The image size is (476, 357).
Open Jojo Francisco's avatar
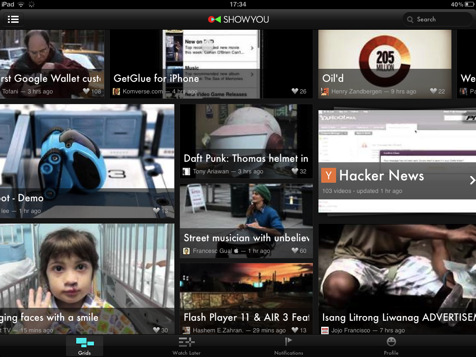pos(325,331)
